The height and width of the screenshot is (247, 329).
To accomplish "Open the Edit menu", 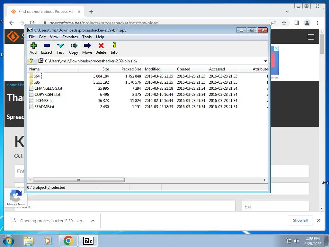I will pos(42,37).
